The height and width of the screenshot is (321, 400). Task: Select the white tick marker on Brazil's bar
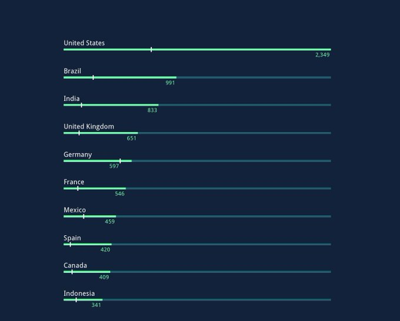[93, 77]
